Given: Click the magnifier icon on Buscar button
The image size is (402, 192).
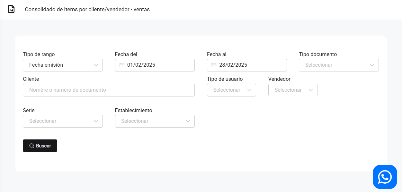Looking at the screenshot, I should [x=31, y=146].
